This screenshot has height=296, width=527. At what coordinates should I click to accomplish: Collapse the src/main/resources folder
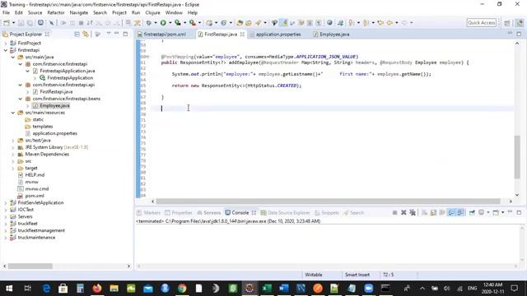pyautogui.click(x=13, y=113)
